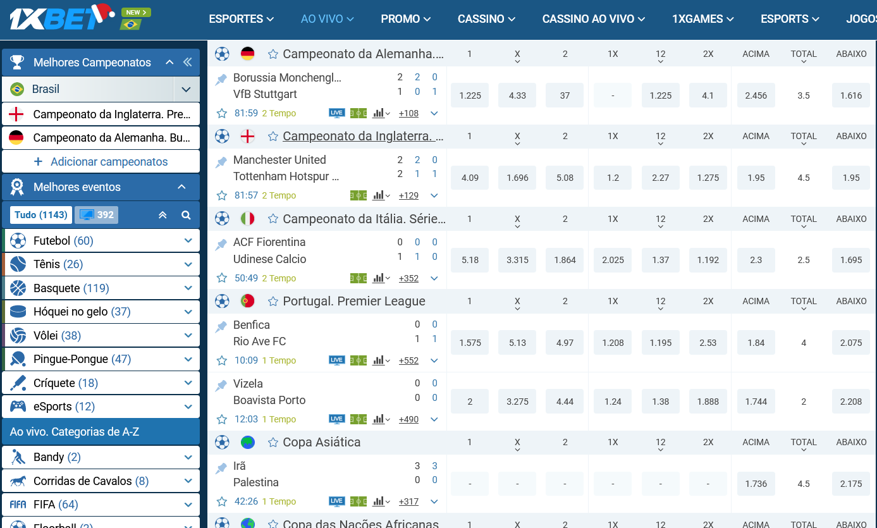The height and width of the screenshot is (528, 877).
Task: Open the CASSINO menu
Action: [486, 19]
